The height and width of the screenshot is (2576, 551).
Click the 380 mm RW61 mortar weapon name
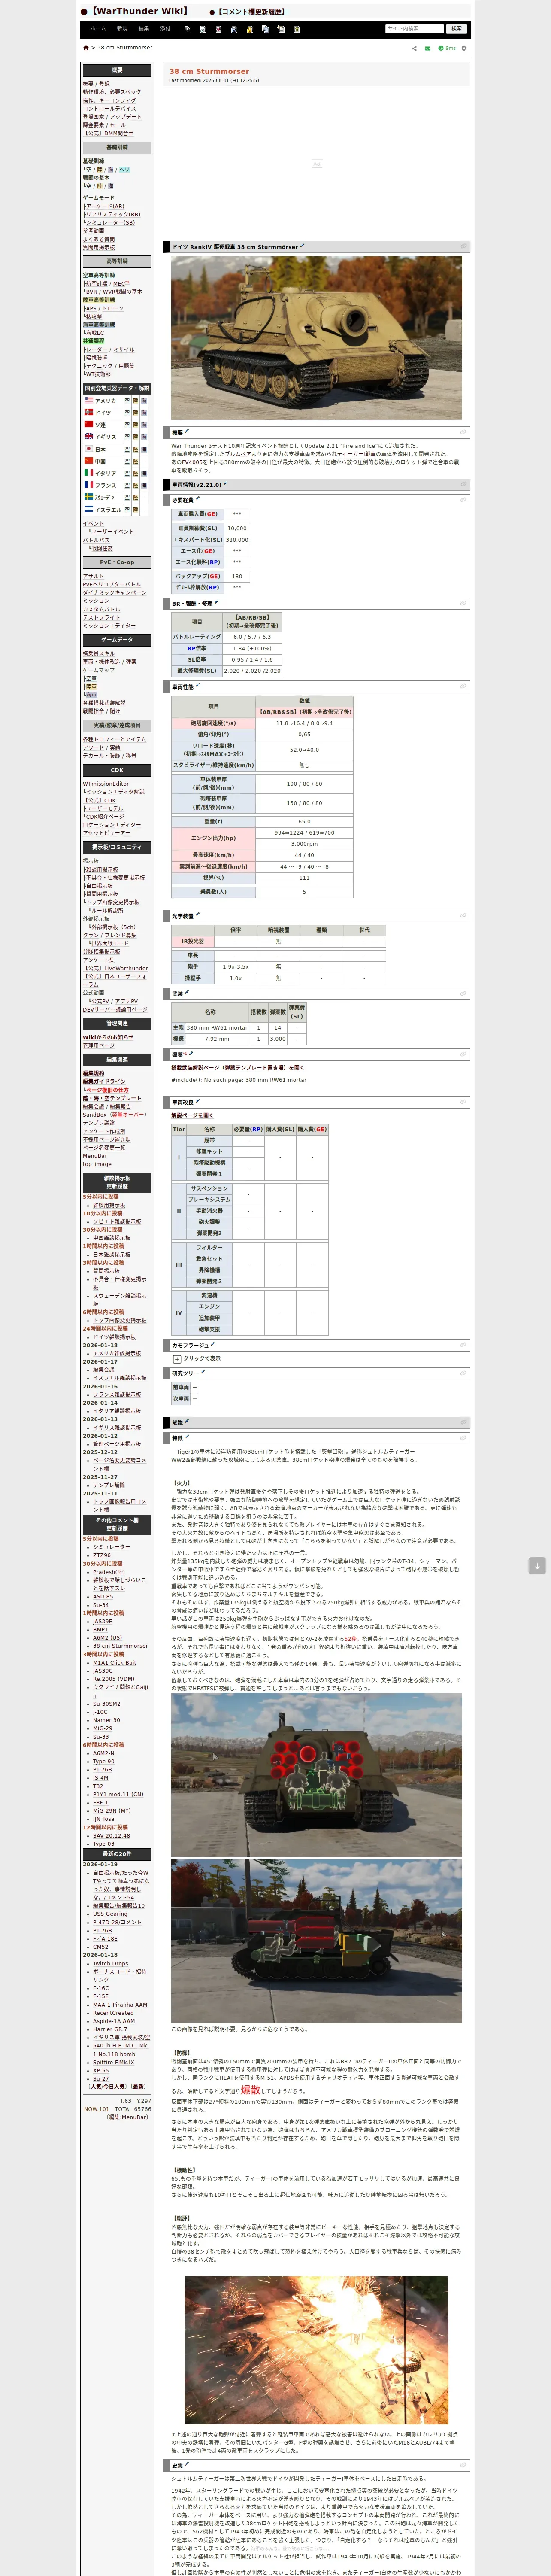tap(217, 1027)
